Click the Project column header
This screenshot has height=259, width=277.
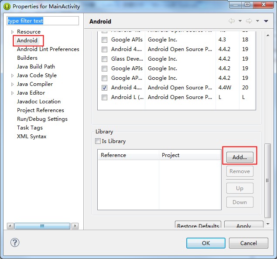tap(190, 155)
